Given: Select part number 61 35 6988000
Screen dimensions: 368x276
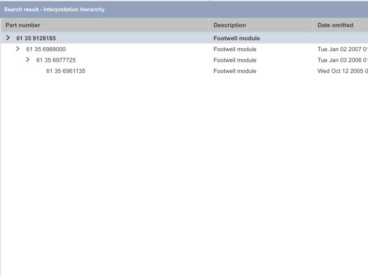Looking at the screenshot, I should pos(46,49).
